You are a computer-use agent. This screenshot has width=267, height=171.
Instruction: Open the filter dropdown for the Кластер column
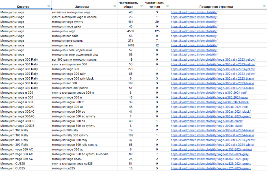coord(49,7)
